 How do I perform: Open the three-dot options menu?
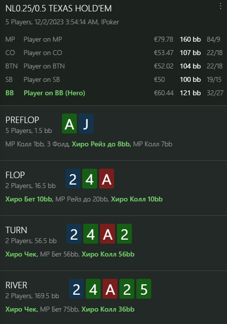pyautogui.click(x=221, y=6)
